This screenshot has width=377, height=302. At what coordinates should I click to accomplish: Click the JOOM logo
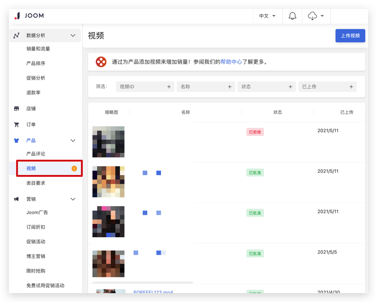pos(29,16)
